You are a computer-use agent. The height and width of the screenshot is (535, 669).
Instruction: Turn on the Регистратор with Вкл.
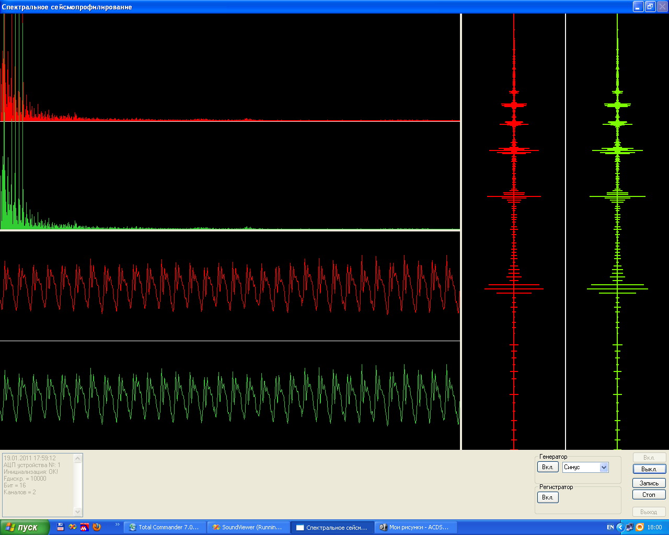[547, 497]
